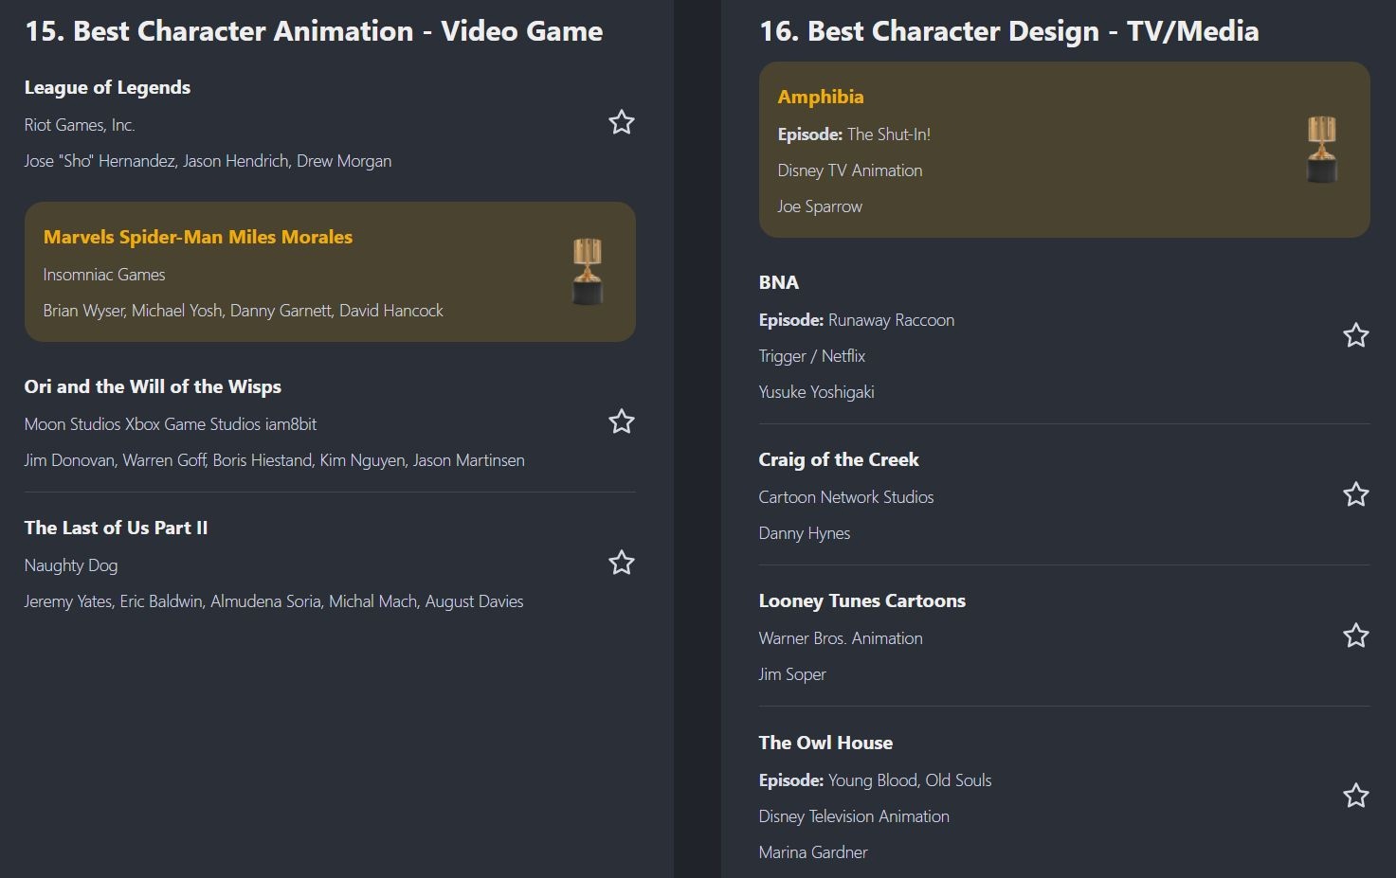Click the star icon beside BNA

click(1355, 335)
